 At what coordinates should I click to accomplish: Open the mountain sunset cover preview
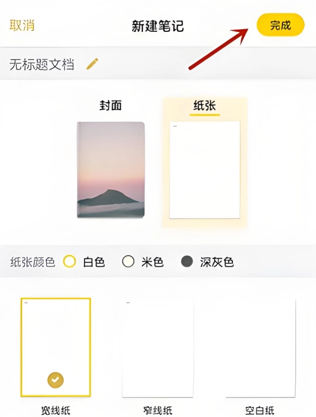[111, 170]
